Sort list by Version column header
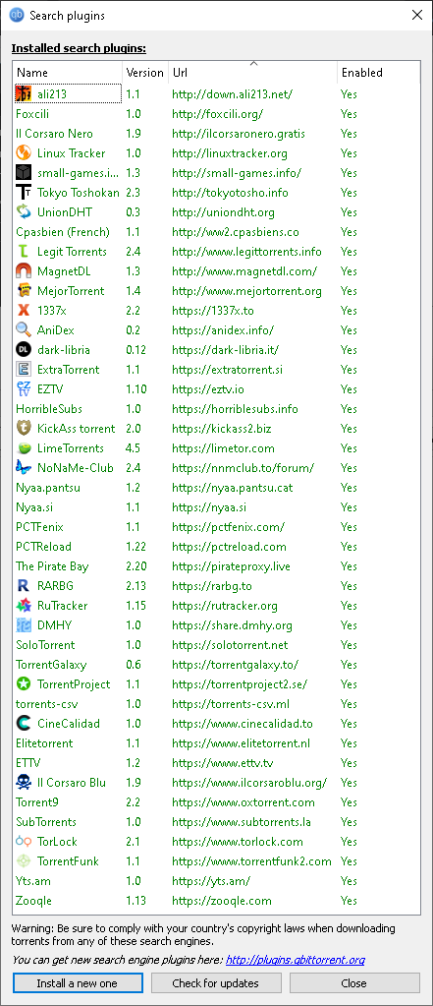Screen dimensions: 433x1006 [x=145, y=73]
